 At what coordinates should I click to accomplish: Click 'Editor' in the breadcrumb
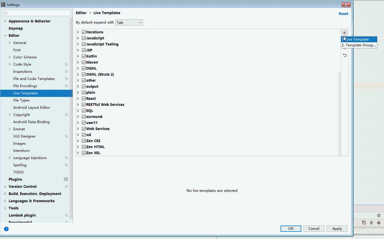pos(81,13)
